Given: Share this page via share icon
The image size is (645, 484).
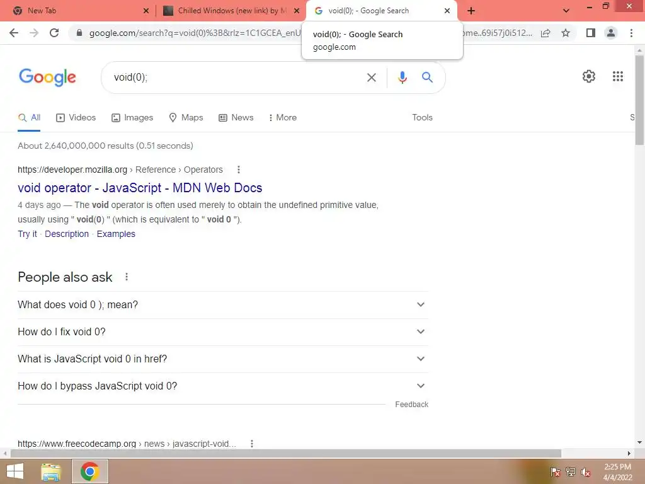Looking at the screenshot, I should (x=545, y=33).
